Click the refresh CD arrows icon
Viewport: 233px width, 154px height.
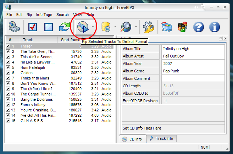coord(65,27)
